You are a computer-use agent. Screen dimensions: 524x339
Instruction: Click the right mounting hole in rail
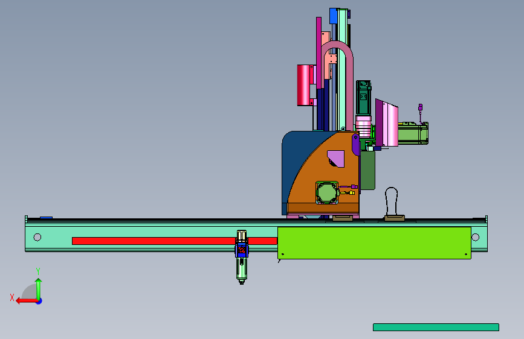pyautogui.click(x=475, y=237)
